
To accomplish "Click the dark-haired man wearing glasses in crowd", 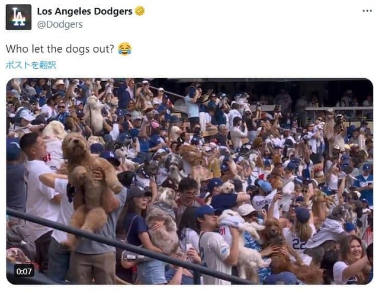I will [x=189, y=193].
